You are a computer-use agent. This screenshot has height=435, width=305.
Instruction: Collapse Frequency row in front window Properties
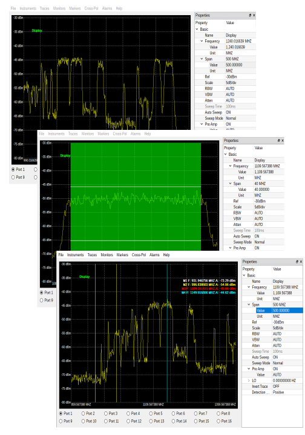[249, 287]
